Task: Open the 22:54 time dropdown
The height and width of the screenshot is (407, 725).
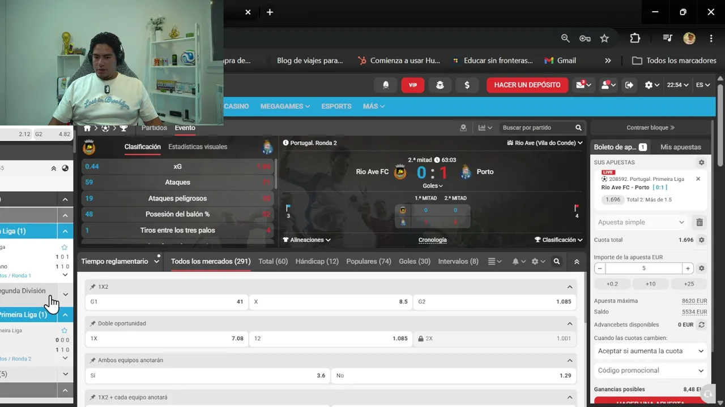Action: coord(677,85)
